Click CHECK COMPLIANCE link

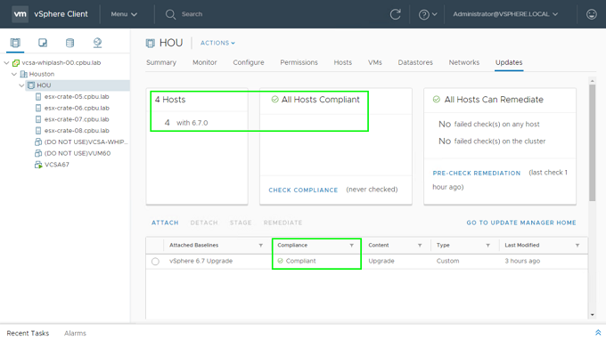[303, 190]
